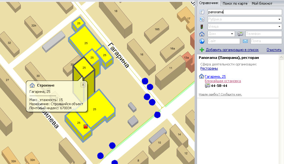This screenshot has width=284, height=164.
Task: Click the phone number 44-58-44
Action: (x=219, y=86)
